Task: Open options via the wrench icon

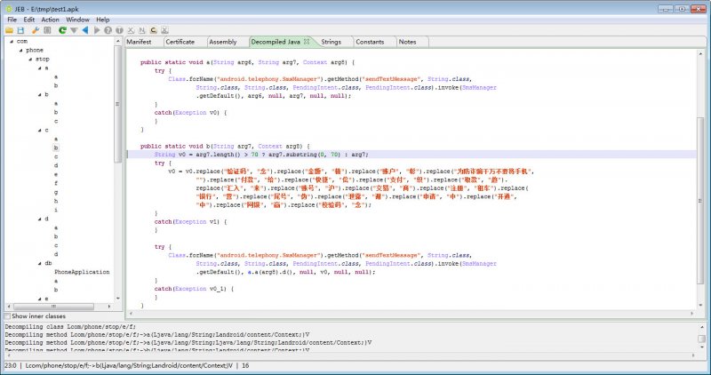Action: pos(36,30)
